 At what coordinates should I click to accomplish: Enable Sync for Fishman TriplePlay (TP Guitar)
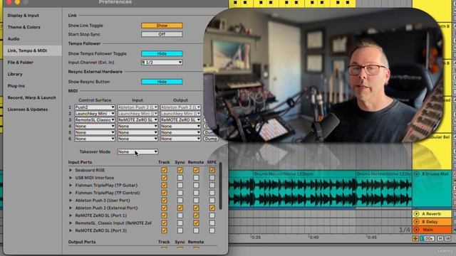point(180,185)
